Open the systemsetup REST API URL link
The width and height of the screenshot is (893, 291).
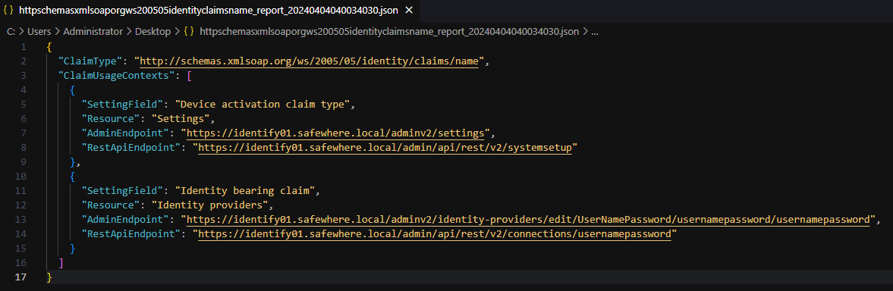tap(385, 148)
